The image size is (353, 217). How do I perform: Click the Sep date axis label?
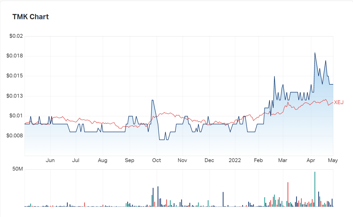(130, 160)
